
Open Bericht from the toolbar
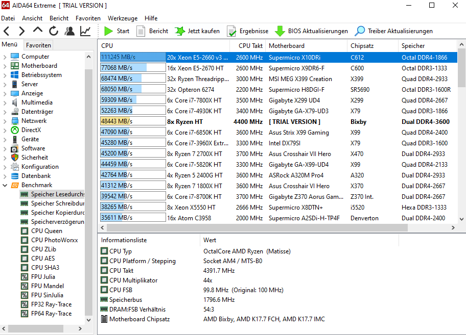pos(152,31)
